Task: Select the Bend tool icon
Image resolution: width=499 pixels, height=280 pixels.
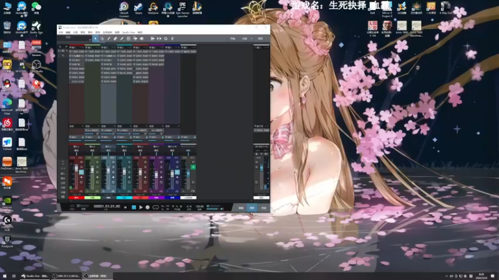Action: pos(135,39)
